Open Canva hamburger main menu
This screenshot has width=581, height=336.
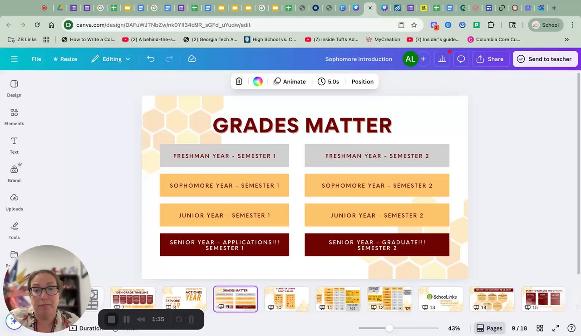14,59
